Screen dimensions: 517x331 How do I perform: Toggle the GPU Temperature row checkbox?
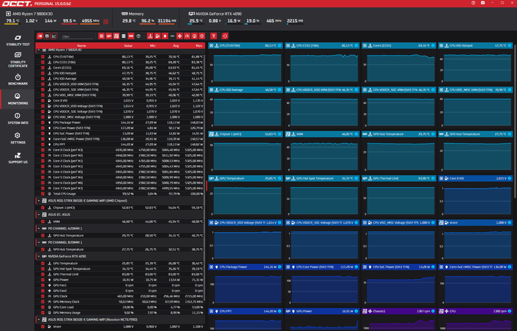(43, 263)
